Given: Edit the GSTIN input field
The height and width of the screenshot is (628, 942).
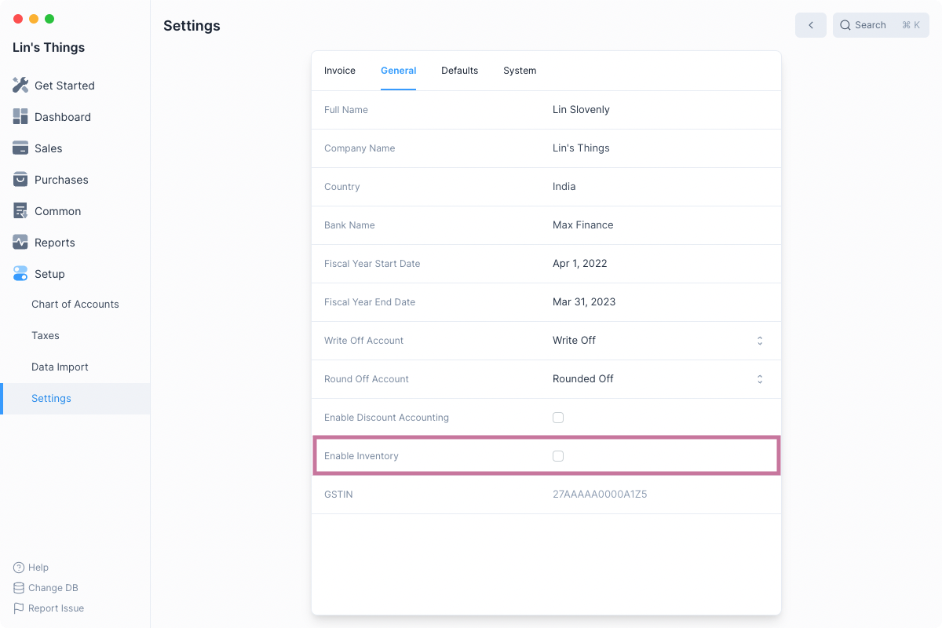Looking at the screenshot, I should tap(659, 495).
